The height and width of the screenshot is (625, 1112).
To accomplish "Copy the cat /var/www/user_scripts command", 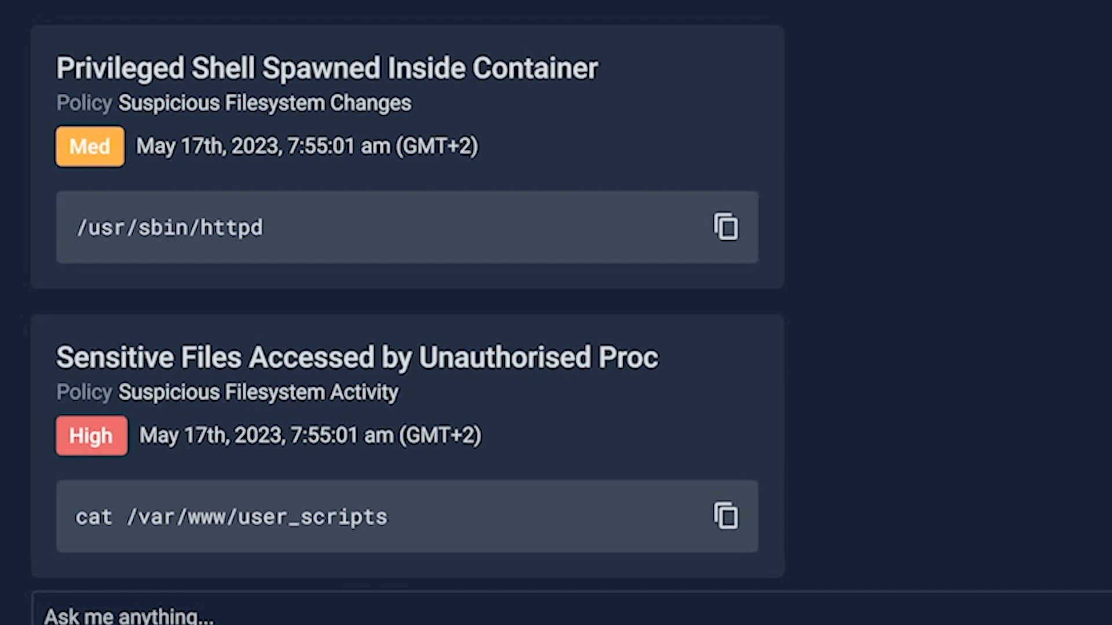I will pyautogui.click(x=726, y=516).
